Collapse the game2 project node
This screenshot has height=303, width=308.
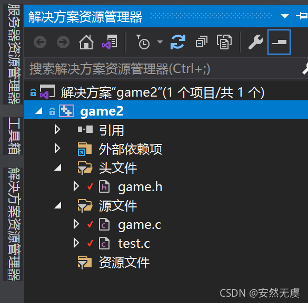(39, 111)
